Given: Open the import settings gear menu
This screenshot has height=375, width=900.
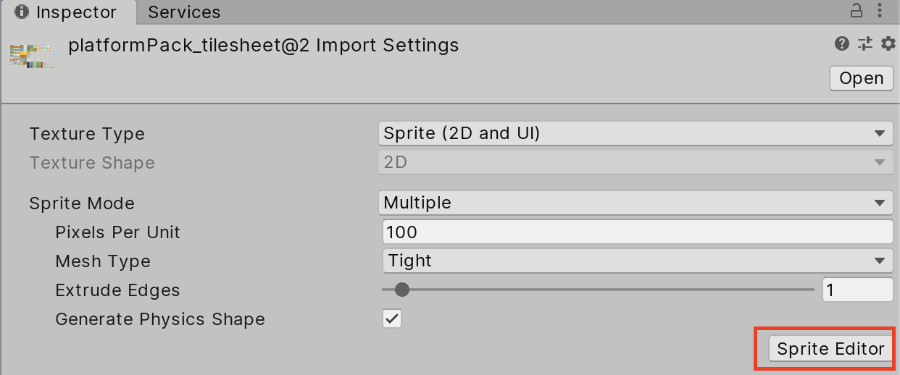Looking at the screenshot, I should (x=888, y=44).
